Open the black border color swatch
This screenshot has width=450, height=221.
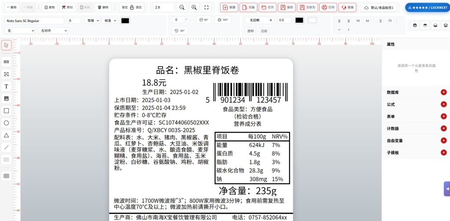(299, 20)
